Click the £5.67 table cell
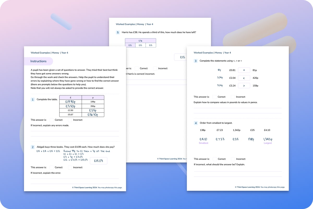Image resolution: width=313 pixels, height=209 pixels. [71, 115]
